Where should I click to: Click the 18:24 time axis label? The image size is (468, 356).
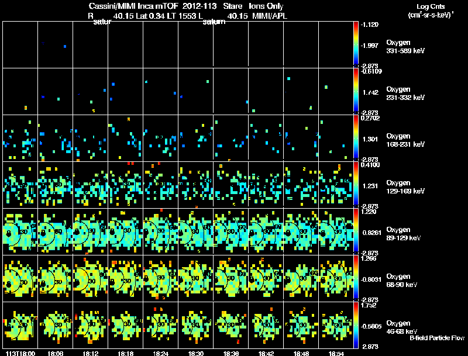pyautogui.click(x=160, y=353)
